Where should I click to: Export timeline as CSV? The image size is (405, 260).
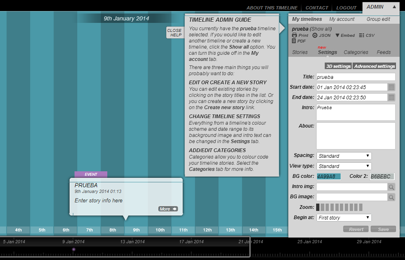point(367,36)
